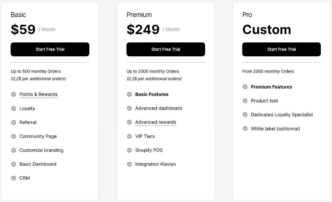Start Free Trial on the Pro plan
Screen dimensions: 332x202
281,49
